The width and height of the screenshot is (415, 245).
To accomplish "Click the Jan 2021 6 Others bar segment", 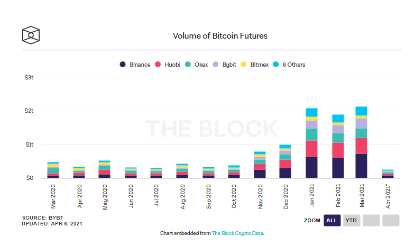I will 311,112.
